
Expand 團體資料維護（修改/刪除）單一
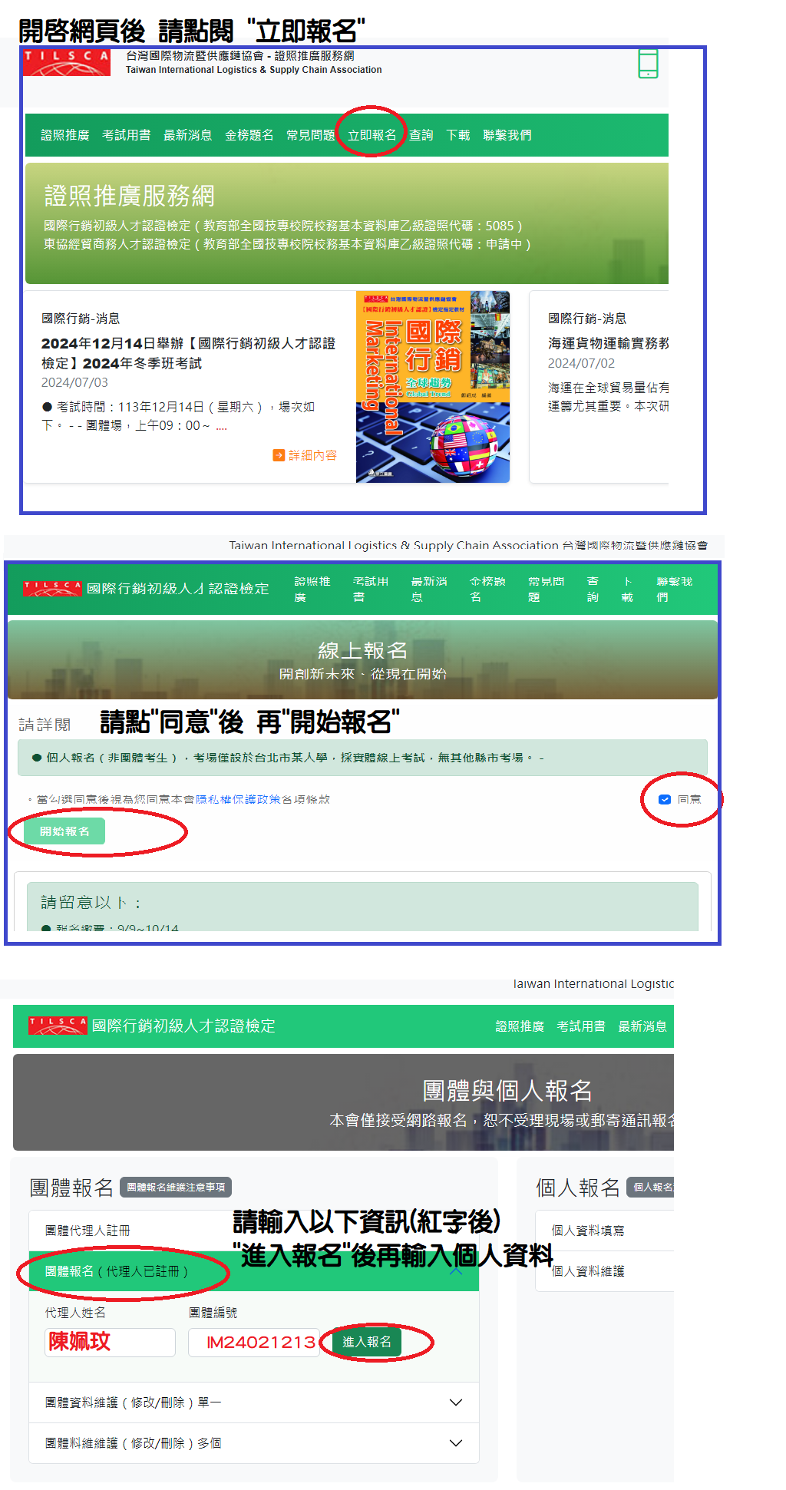point(254,1402)
